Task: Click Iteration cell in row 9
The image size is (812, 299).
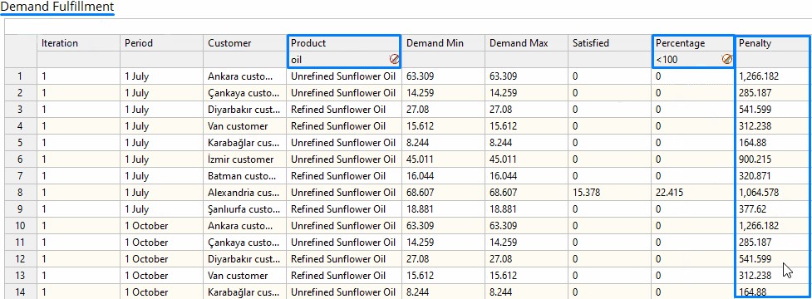Action: tap(79, 209)
